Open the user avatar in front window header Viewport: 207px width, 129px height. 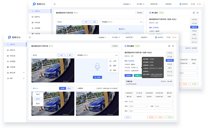(156, 37)
